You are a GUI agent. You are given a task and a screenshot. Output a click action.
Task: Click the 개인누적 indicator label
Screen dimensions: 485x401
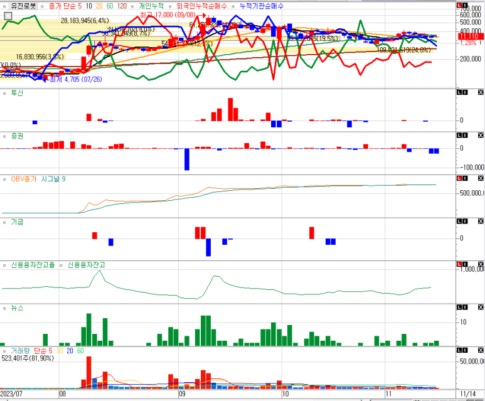[x=151, y=6]
